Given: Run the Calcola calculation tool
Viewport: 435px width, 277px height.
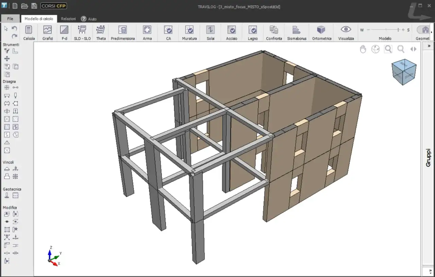Looking at the screenshot, I should [29, 33].
